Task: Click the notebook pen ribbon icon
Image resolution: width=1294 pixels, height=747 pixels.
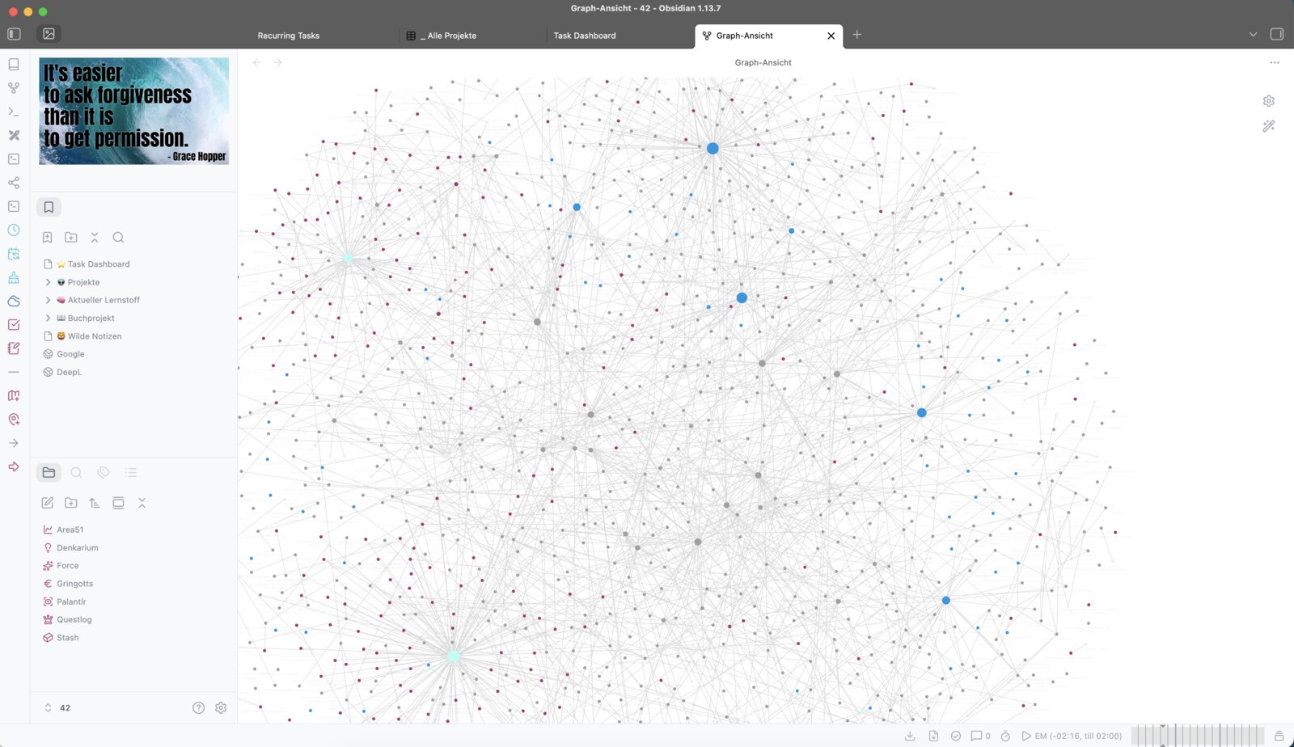Action: pyautogui.click(x=14, y=348)
